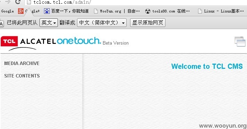Viewport: 247px width, 129px height.
Task: Click the windows icon at top right
Action: (240, 42)
